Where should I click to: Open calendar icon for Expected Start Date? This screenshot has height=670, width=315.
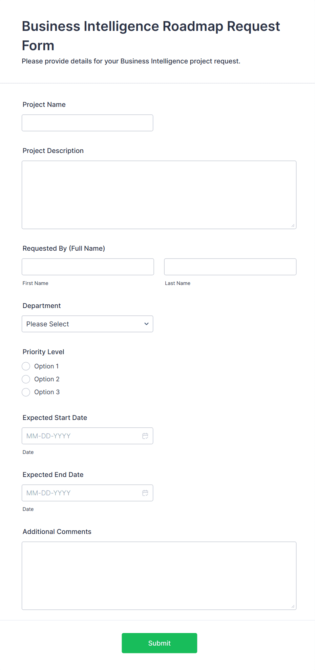click(x=145, y=436)
